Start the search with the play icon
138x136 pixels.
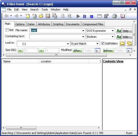pyautogui.click(x=78, y=16)
